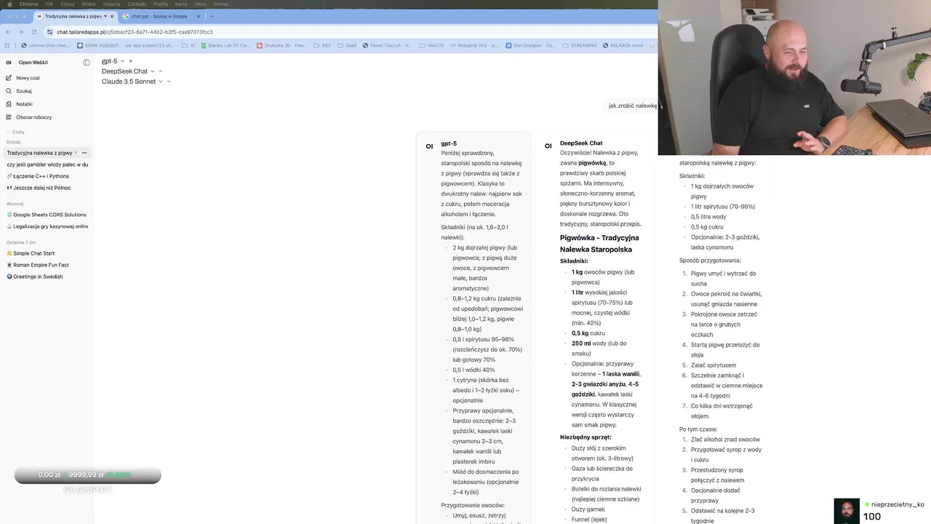931x524 pixels.
Task: Open the Wskaźnik OEE bookmark
Action: tap(475, 45)
